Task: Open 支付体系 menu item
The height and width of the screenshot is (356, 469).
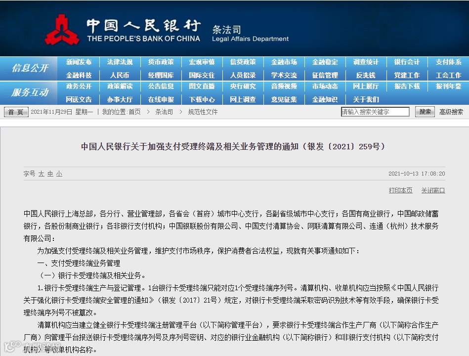Action: pyautogui.click(x=448, y=62)
